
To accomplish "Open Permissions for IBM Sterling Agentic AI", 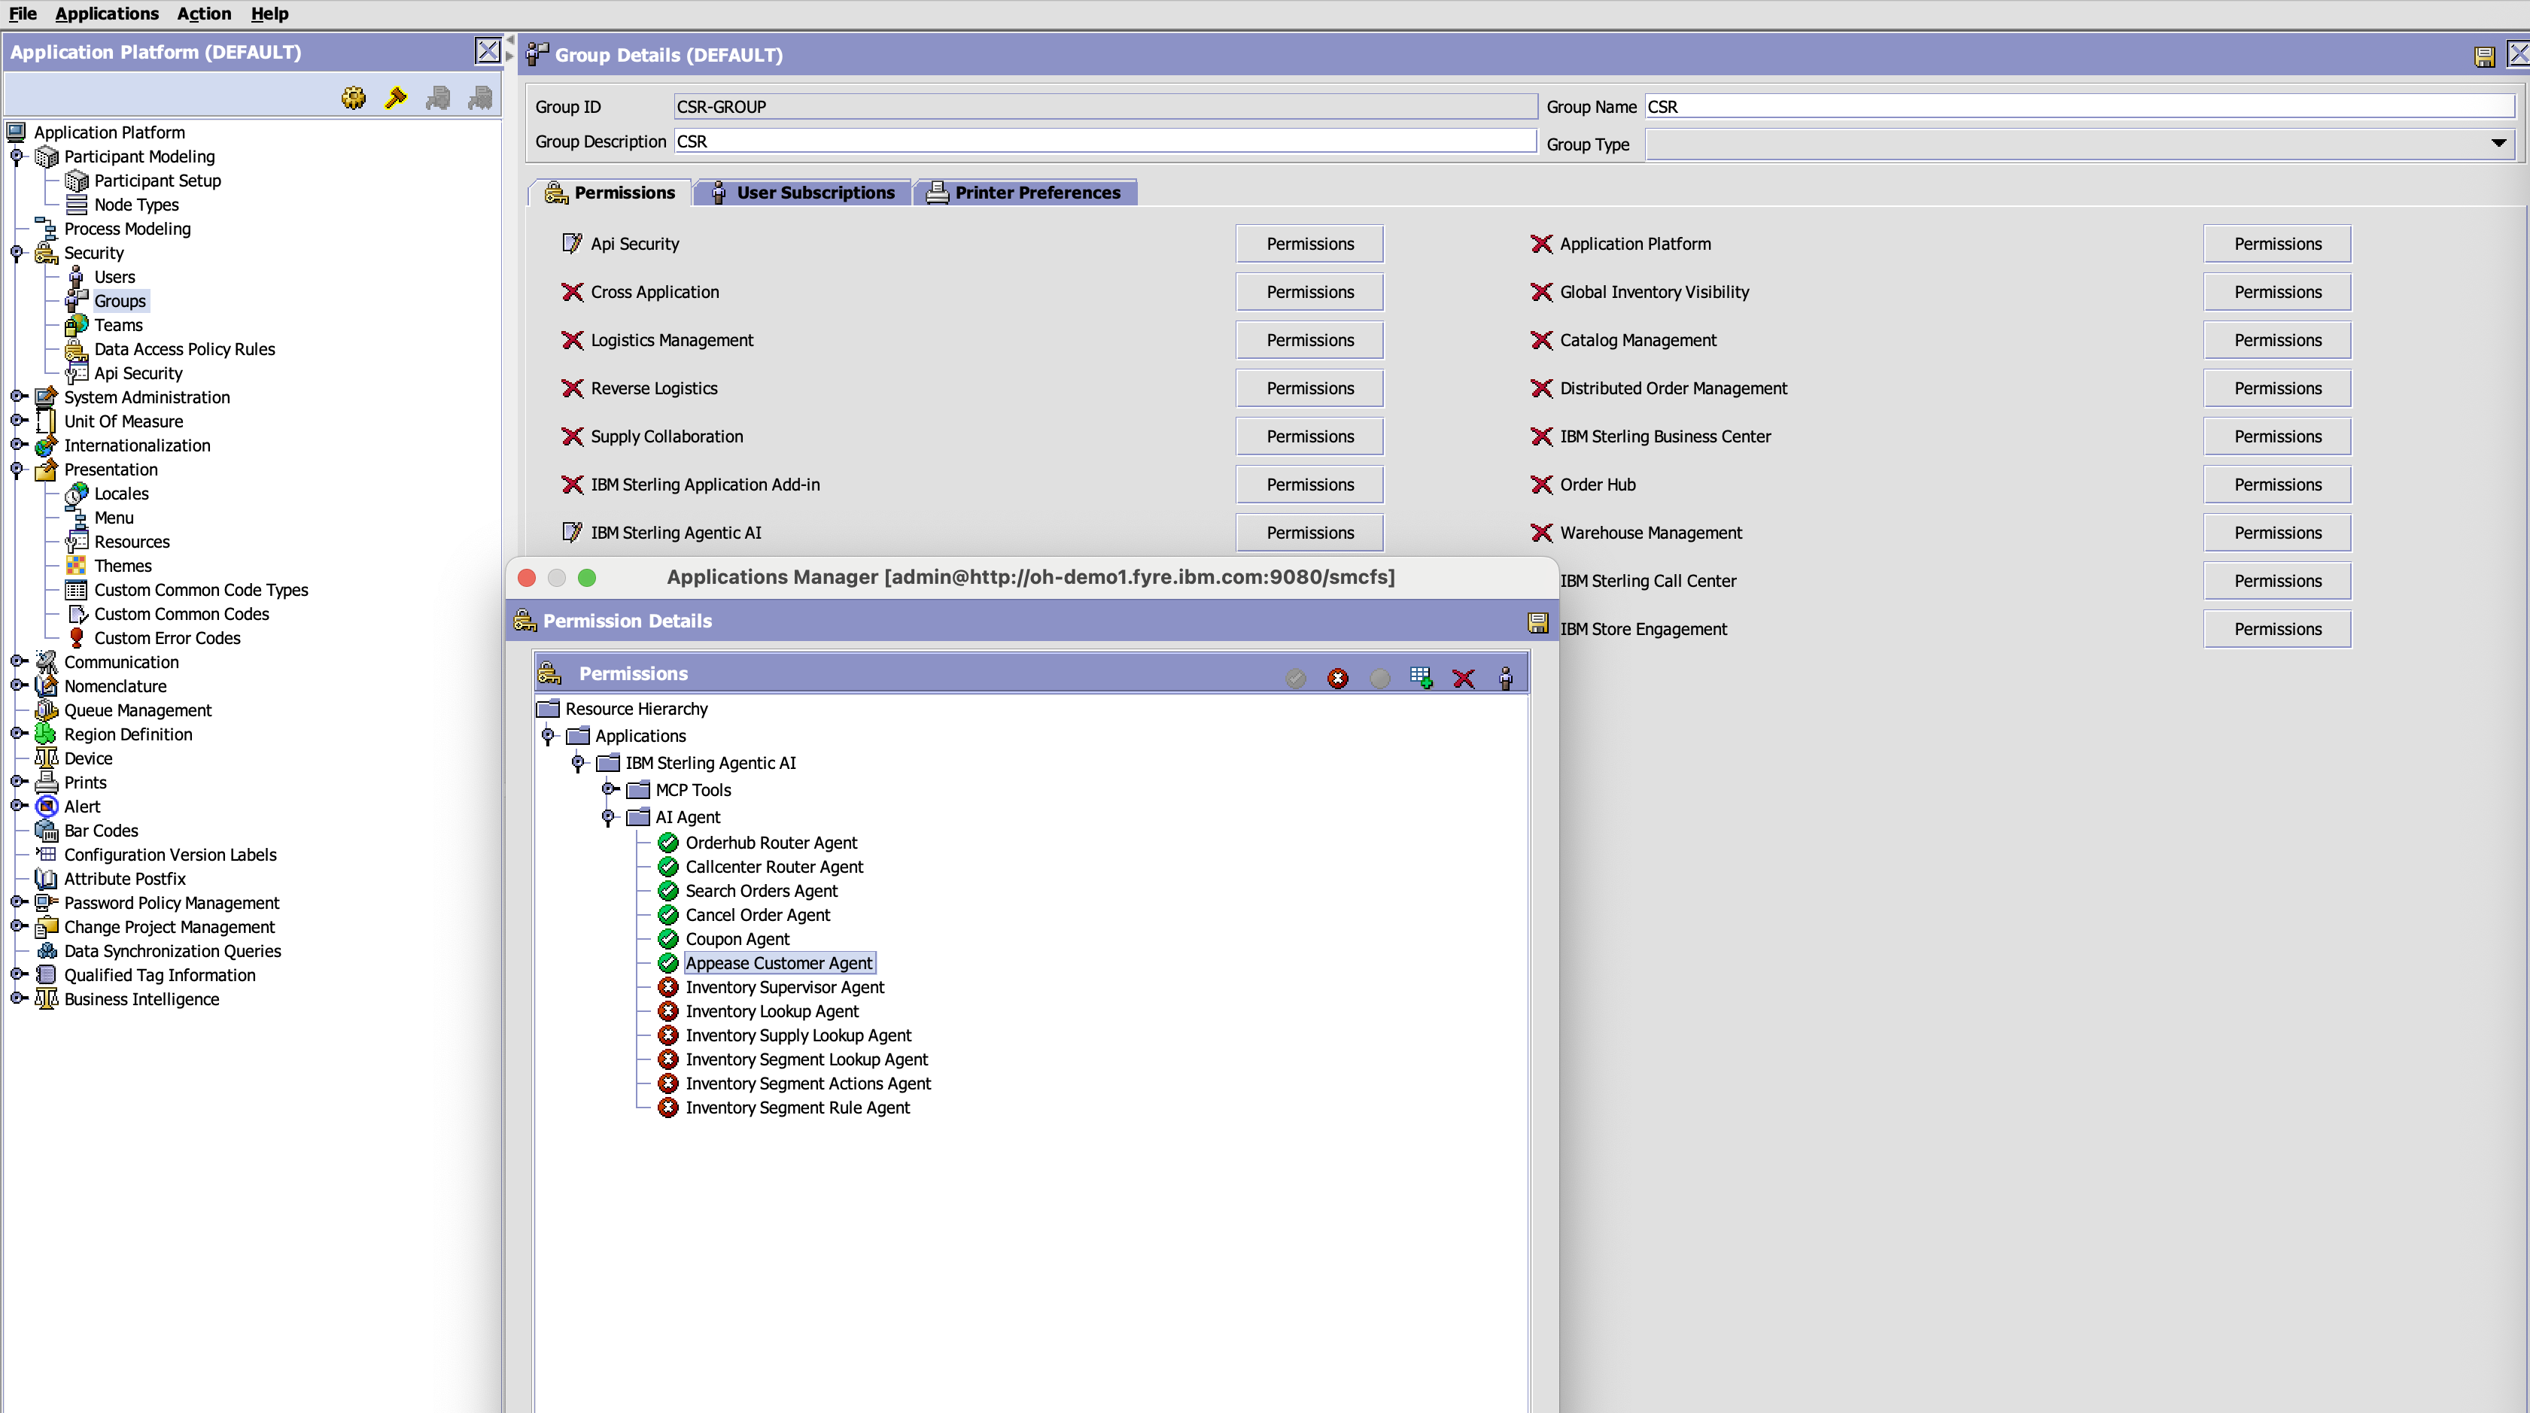I will click(x=1309, y=532).
